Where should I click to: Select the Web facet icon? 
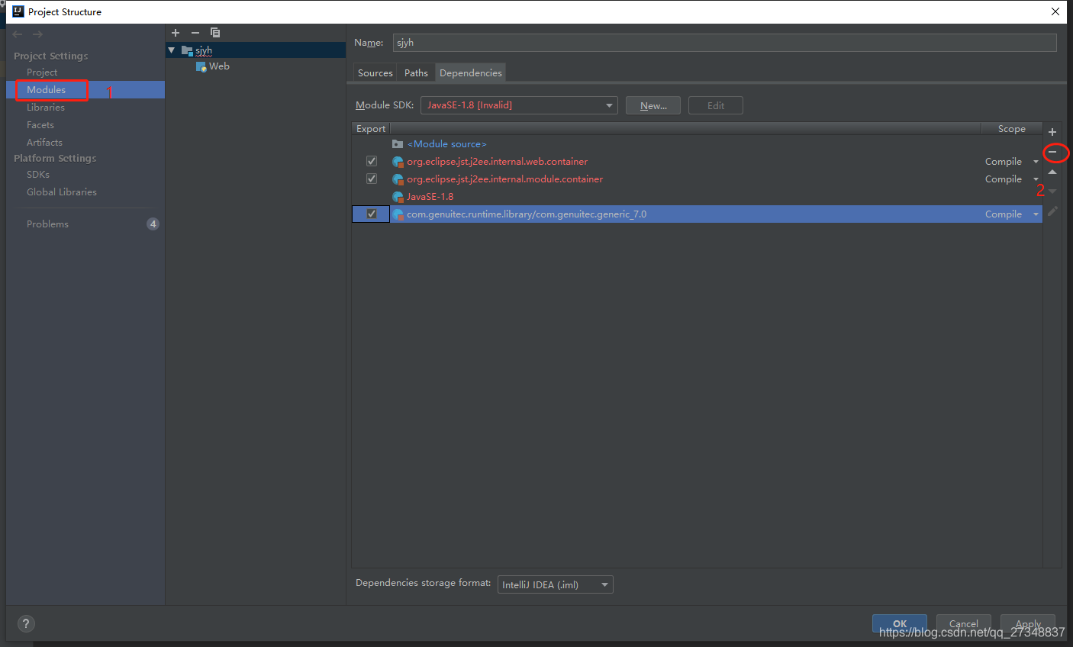coord(201,67)
